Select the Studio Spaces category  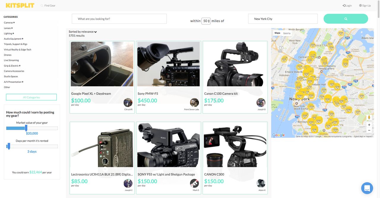(11, 77)
